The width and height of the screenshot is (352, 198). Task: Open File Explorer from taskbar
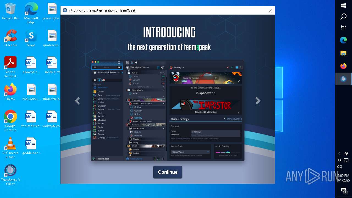[343, 53]
